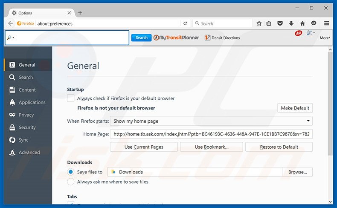Open the Applications preferences category
Viewport: 337px width, 208px height.
(x=28, y=102)
